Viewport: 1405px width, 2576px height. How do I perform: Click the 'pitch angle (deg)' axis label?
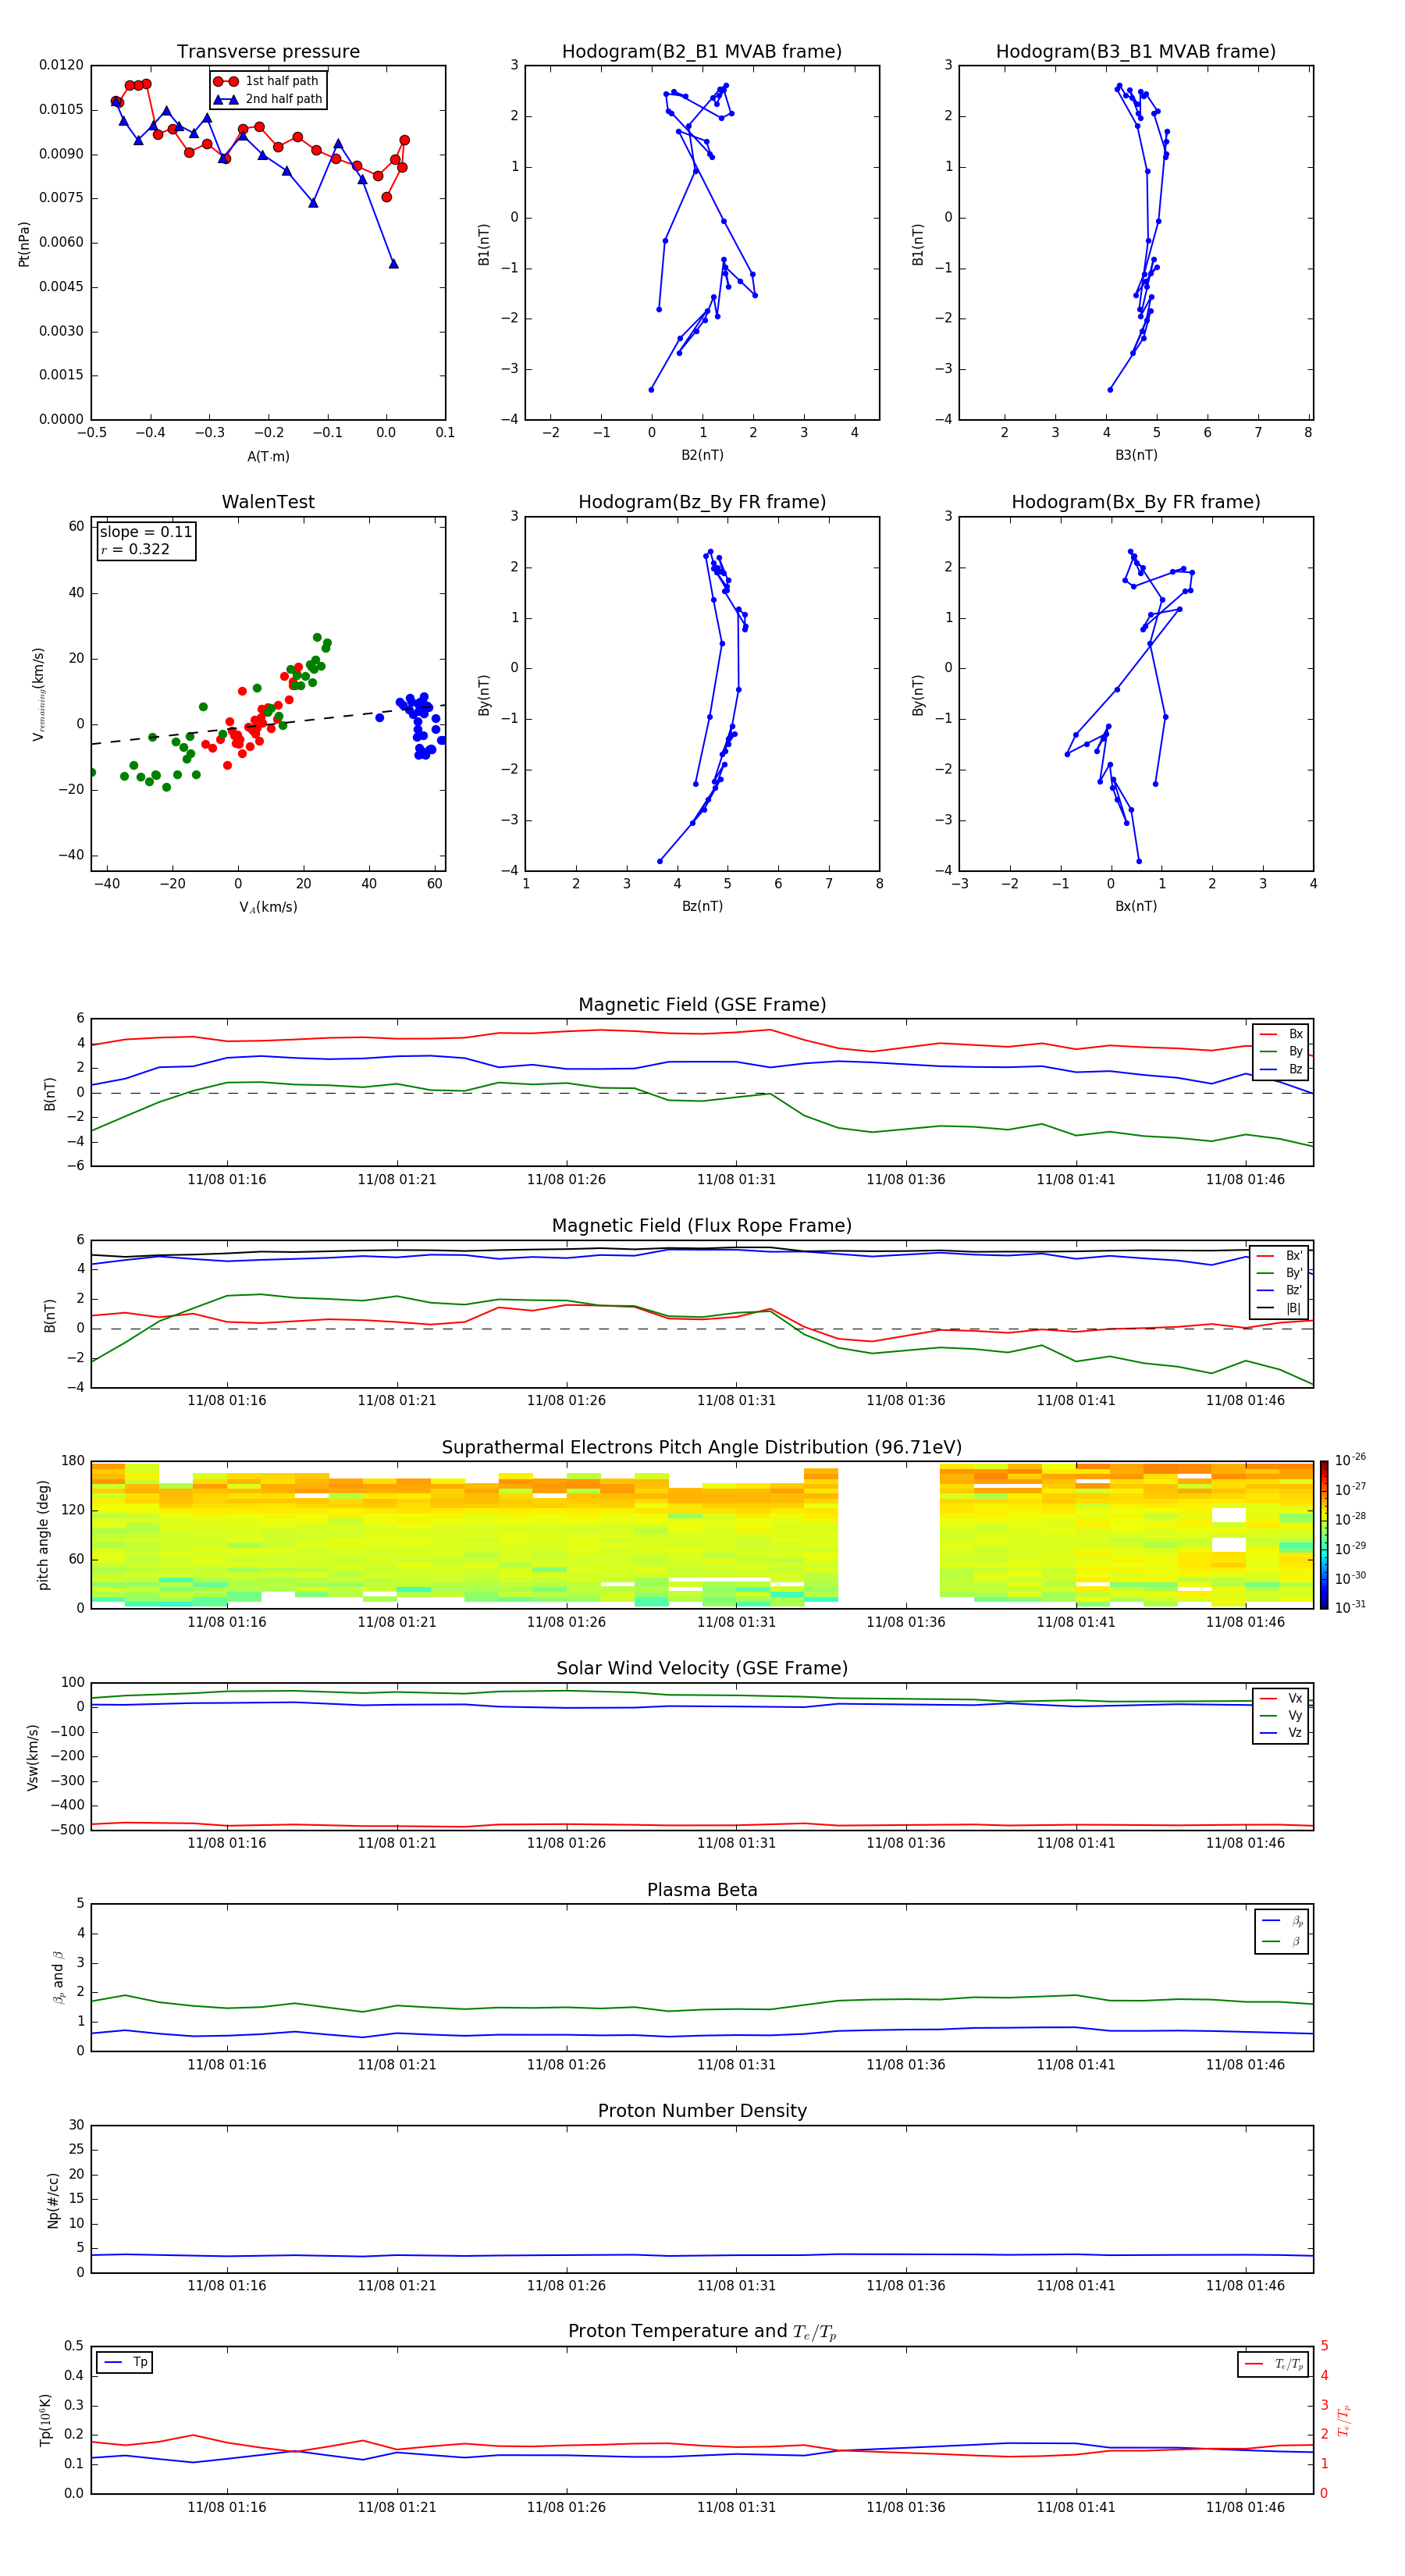[43, 1535]
